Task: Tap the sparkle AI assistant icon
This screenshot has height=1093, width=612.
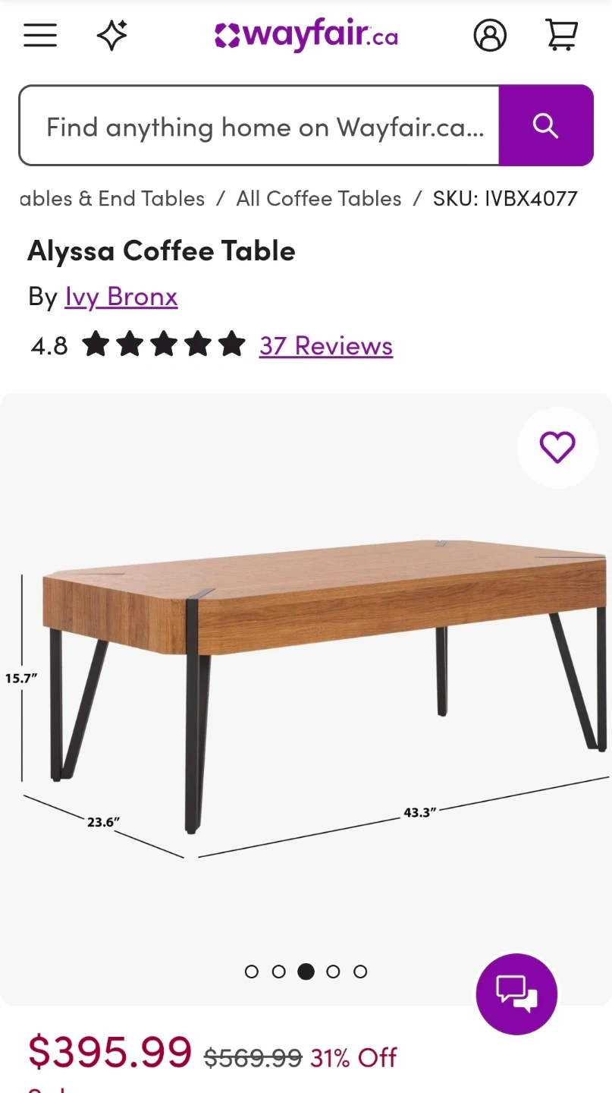Action: tap(111, 35)
